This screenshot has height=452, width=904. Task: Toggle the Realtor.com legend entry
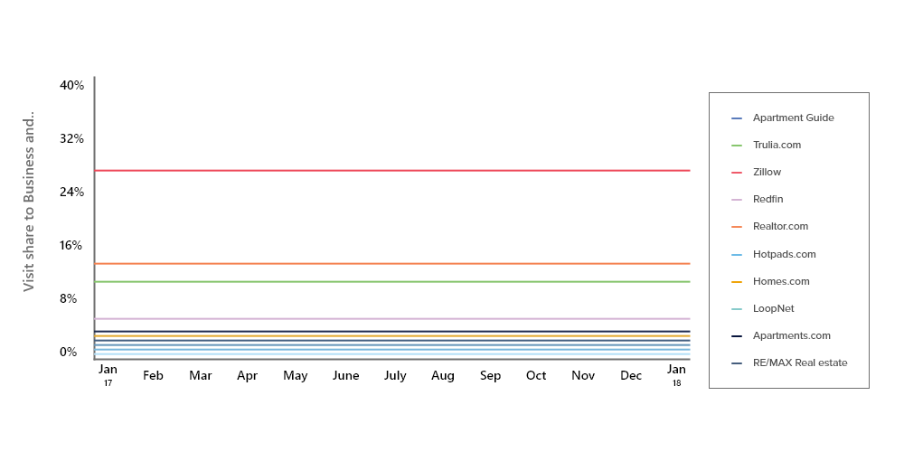(x=780, y=226)
